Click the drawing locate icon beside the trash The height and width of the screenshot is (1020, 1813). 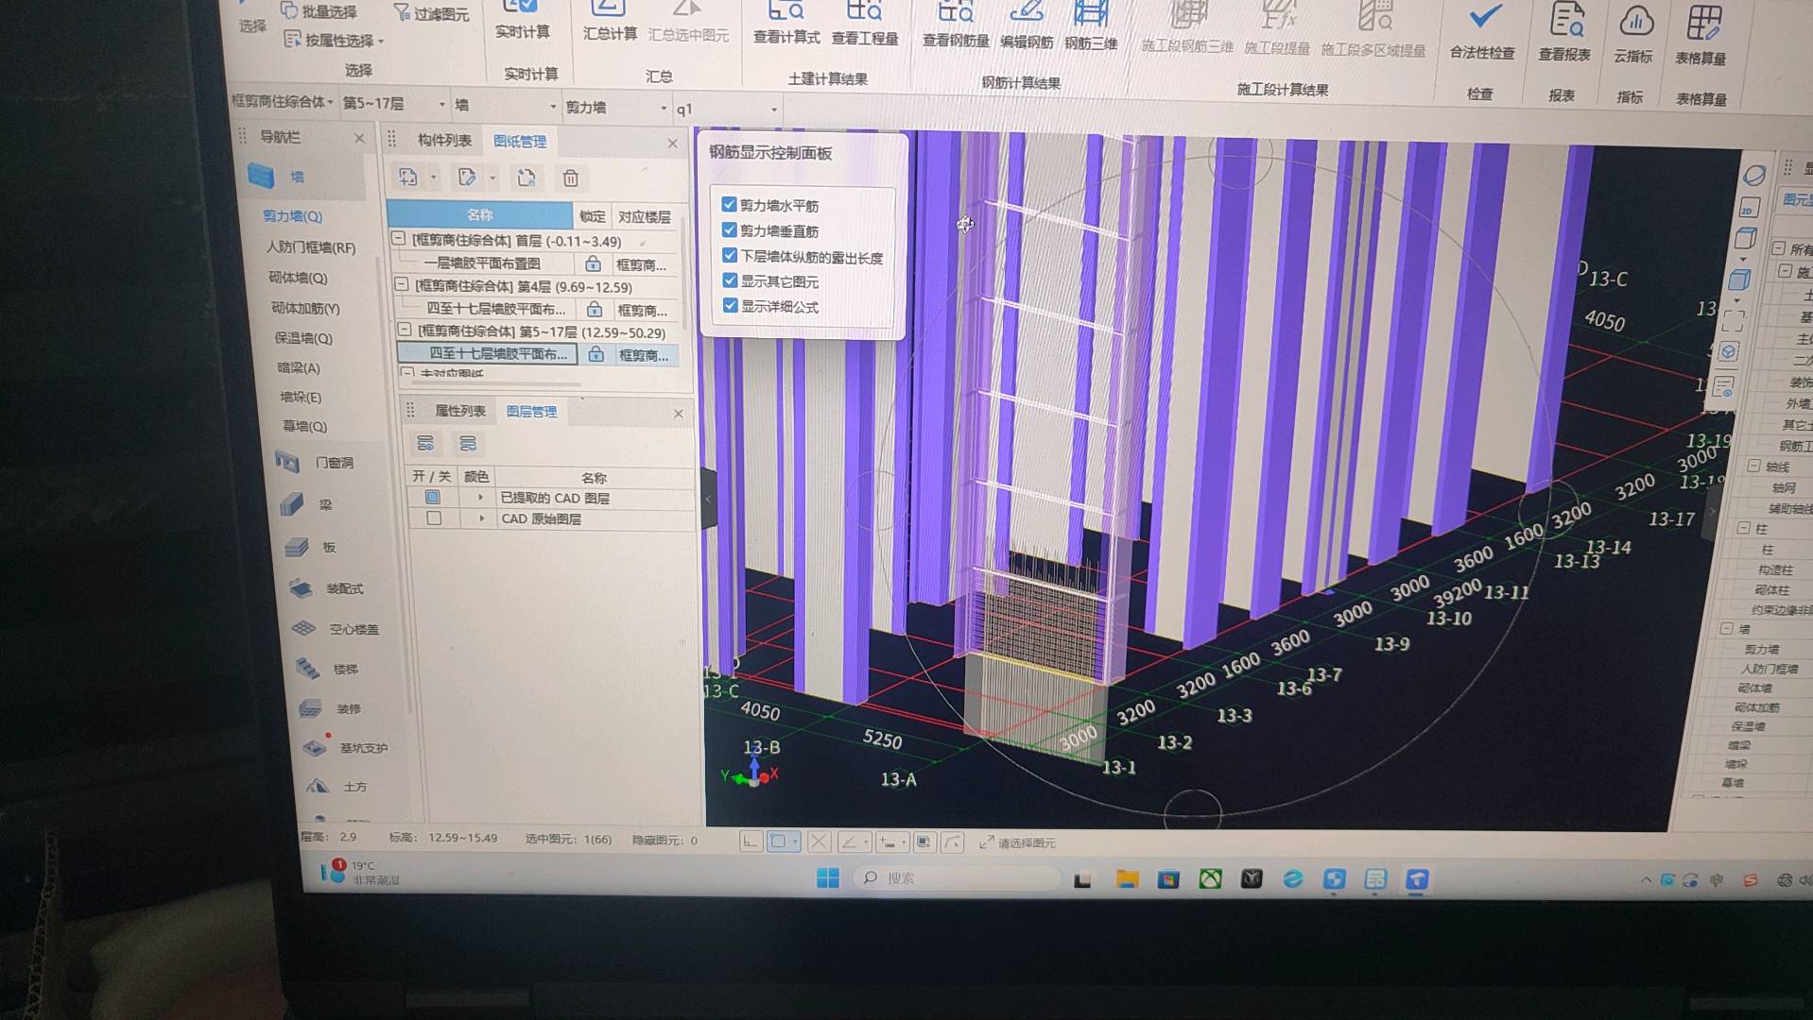coord(527,178)
